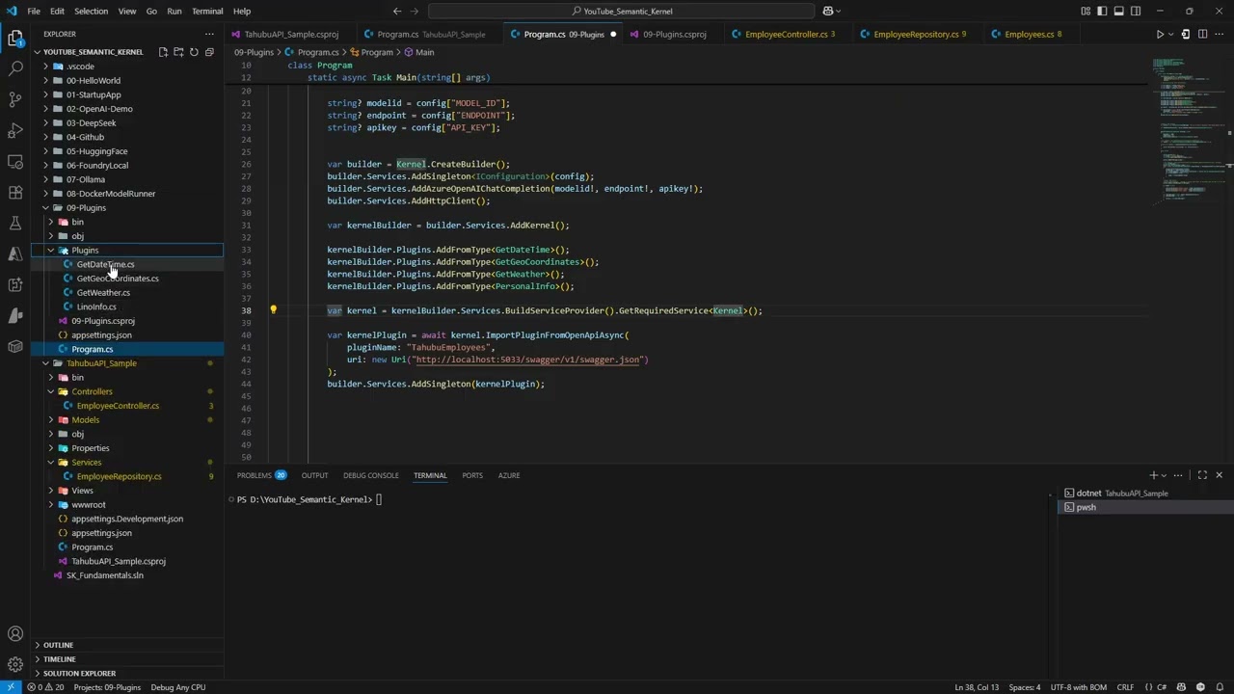Click the swagger.json localhost URL

528,360
